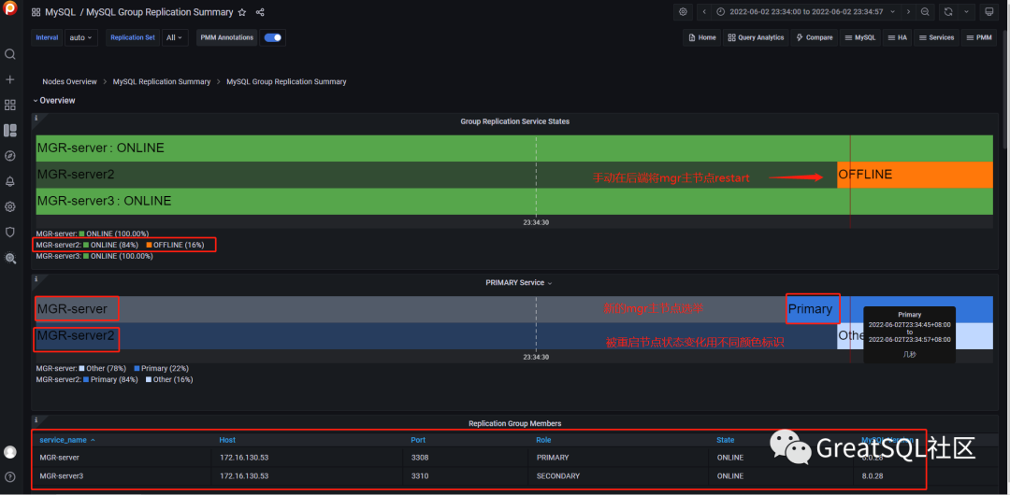The image size is (1010, 495).
Task: Open the Home dashboard link
Action: point(702,37)
